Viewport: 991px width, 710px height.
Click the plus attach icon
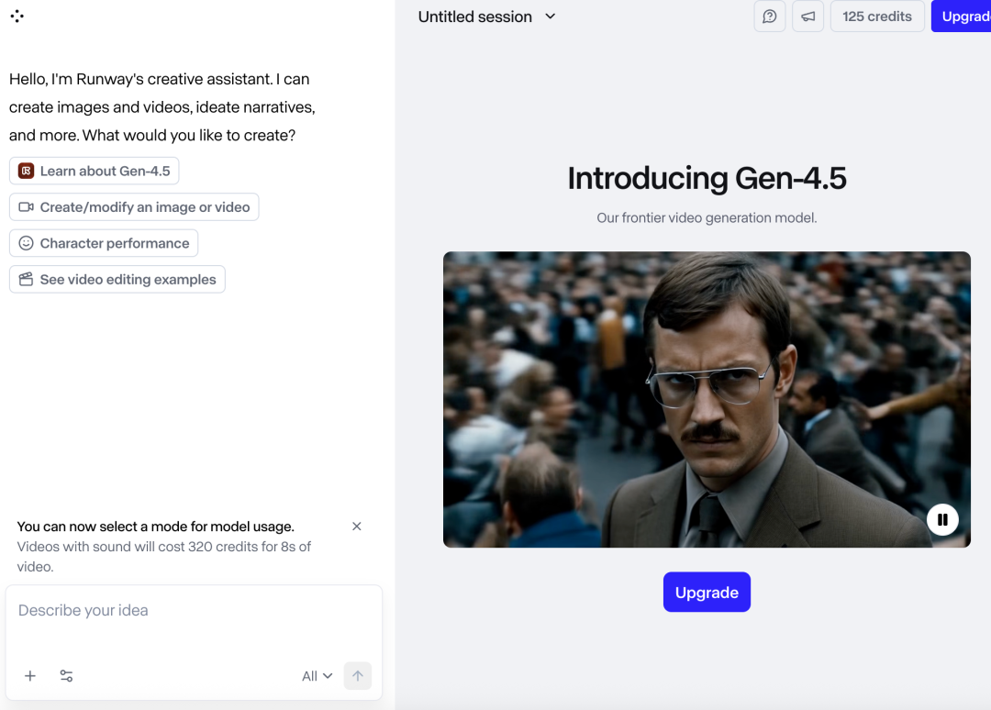pyautogui.click(x=29, y=676)
